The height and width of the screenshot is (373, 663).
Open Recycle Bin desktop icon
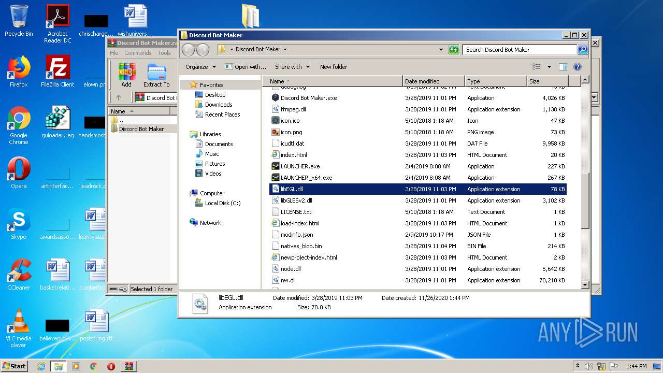(x=19, y=21)
